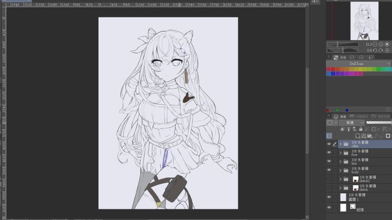Viewport: 392px width, 220px height.
Task: Adjust the layer opacity slider
Action: click(379, 122)
